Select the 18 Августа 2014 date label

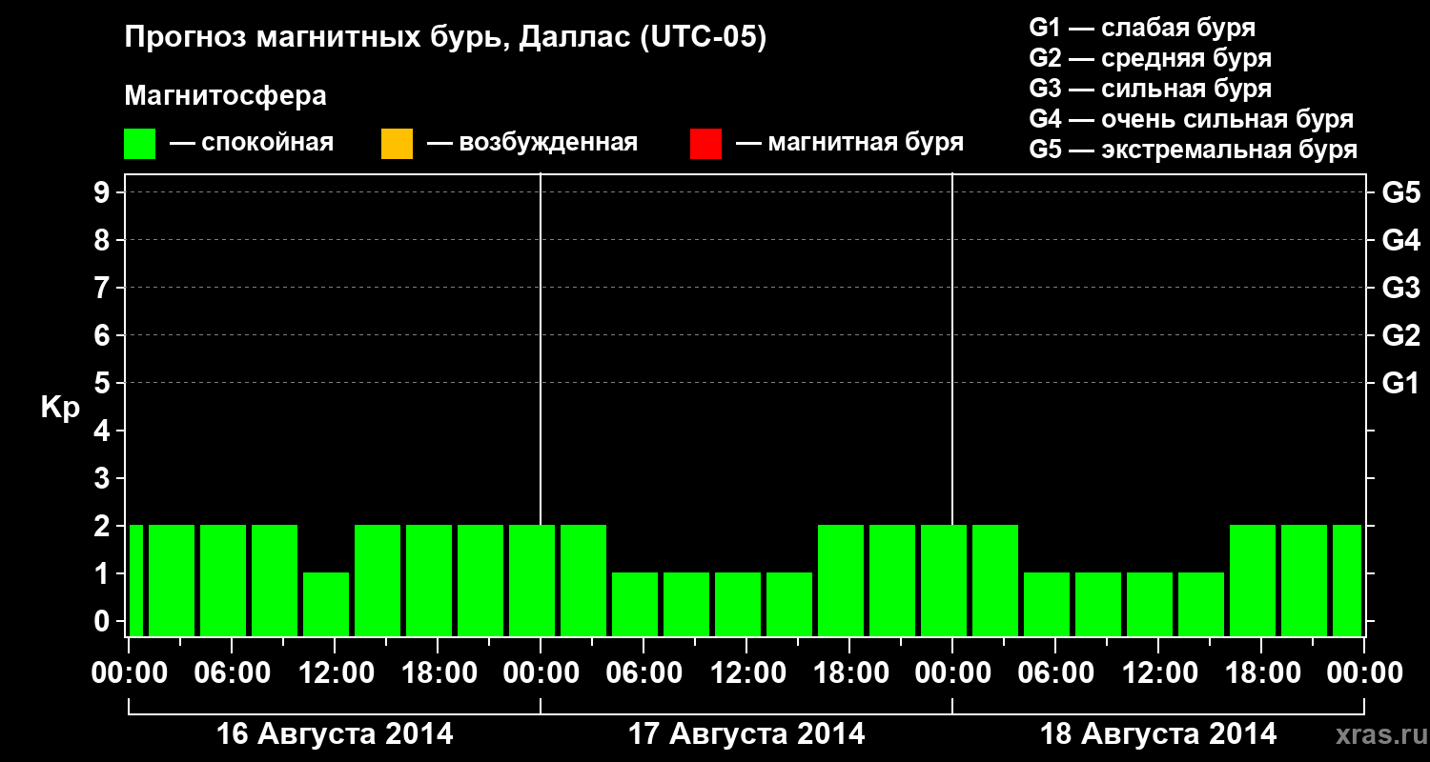click(x=1158, y=734)
